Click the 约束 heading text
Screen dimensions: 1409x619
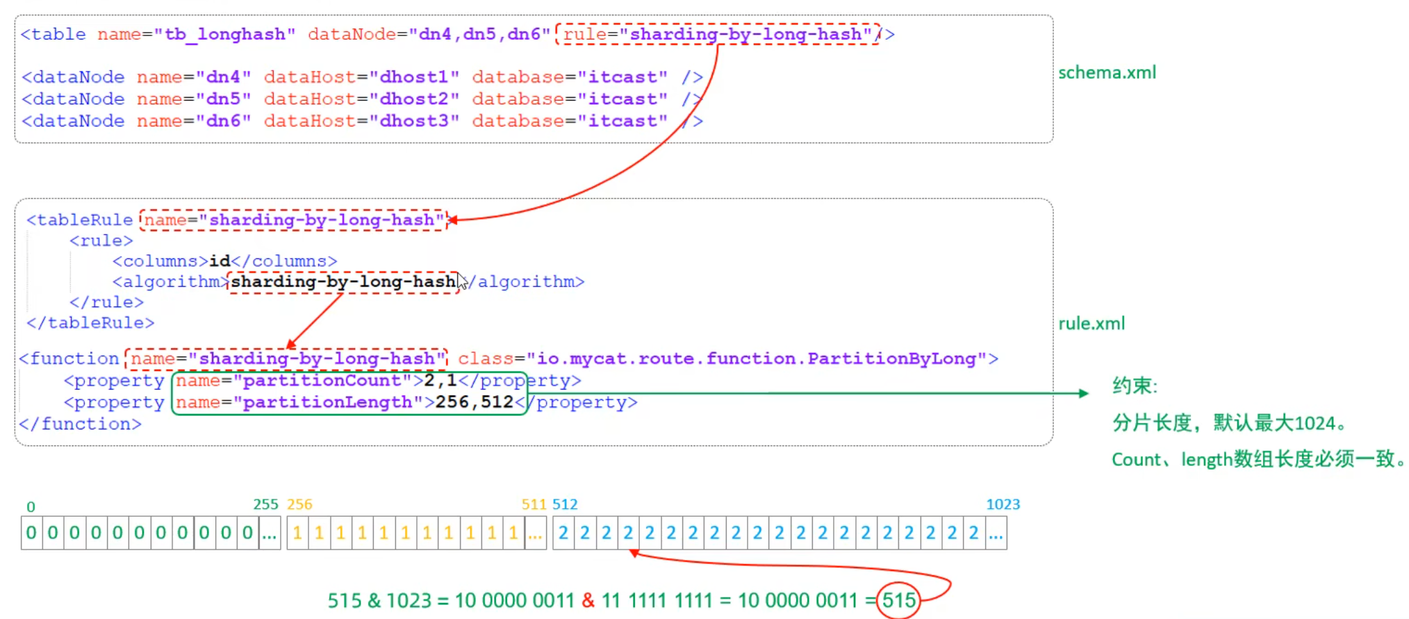tap(1134, 386)
